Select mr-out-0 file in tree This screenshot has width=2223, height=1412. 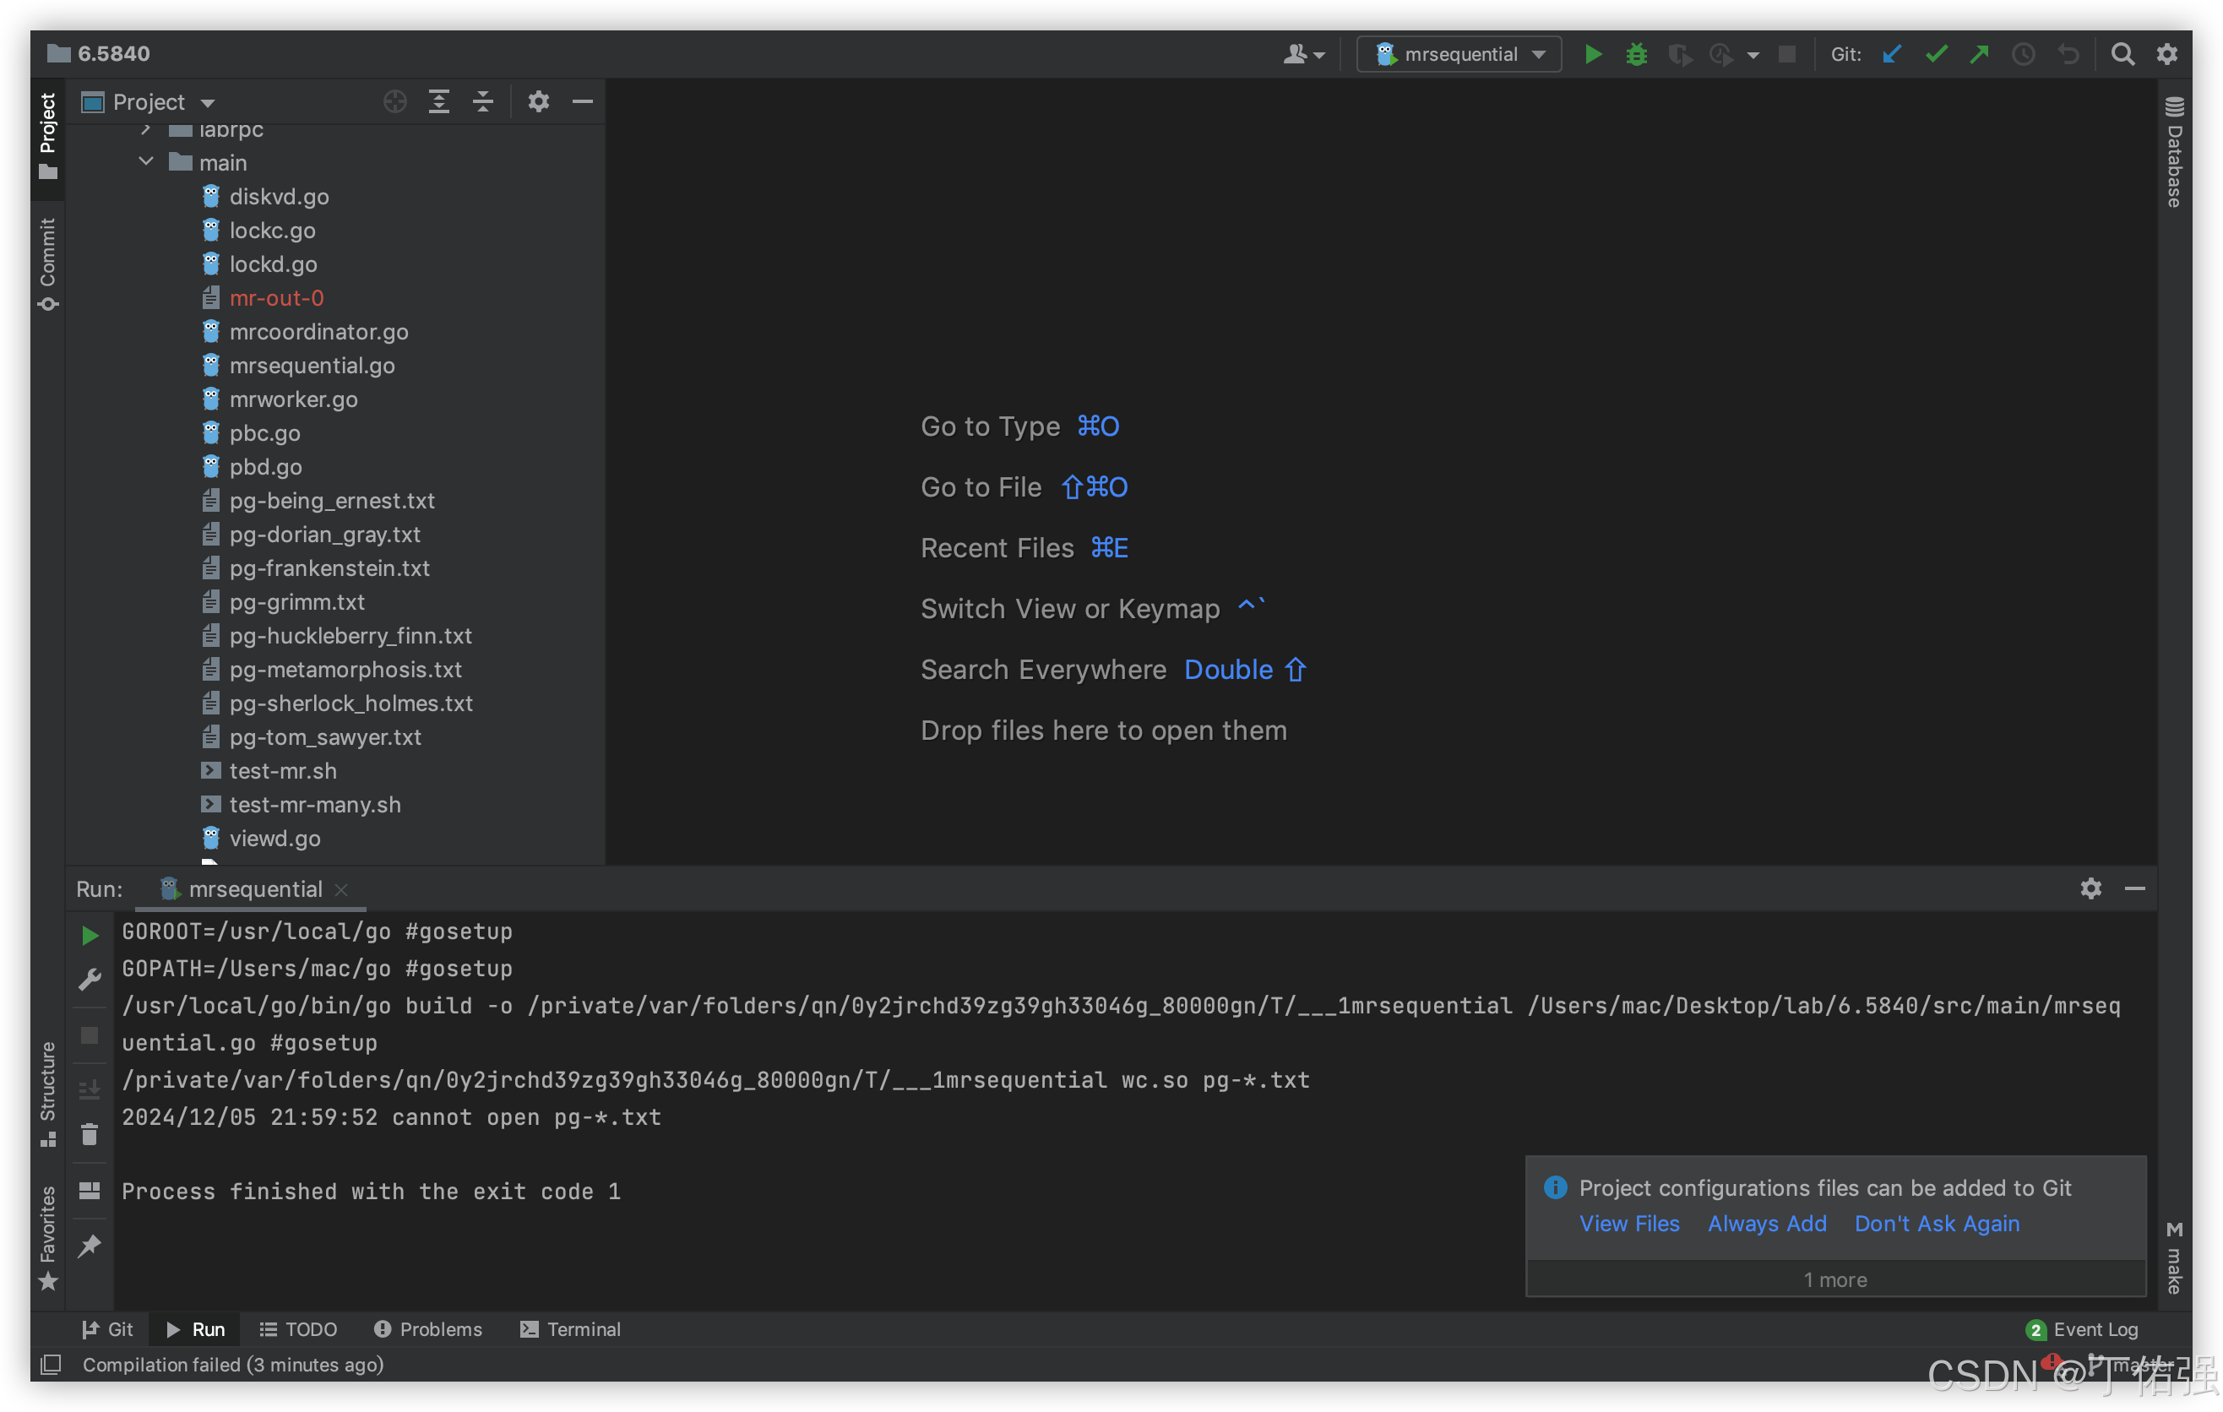pyautogui.click(x=276, y=298)
